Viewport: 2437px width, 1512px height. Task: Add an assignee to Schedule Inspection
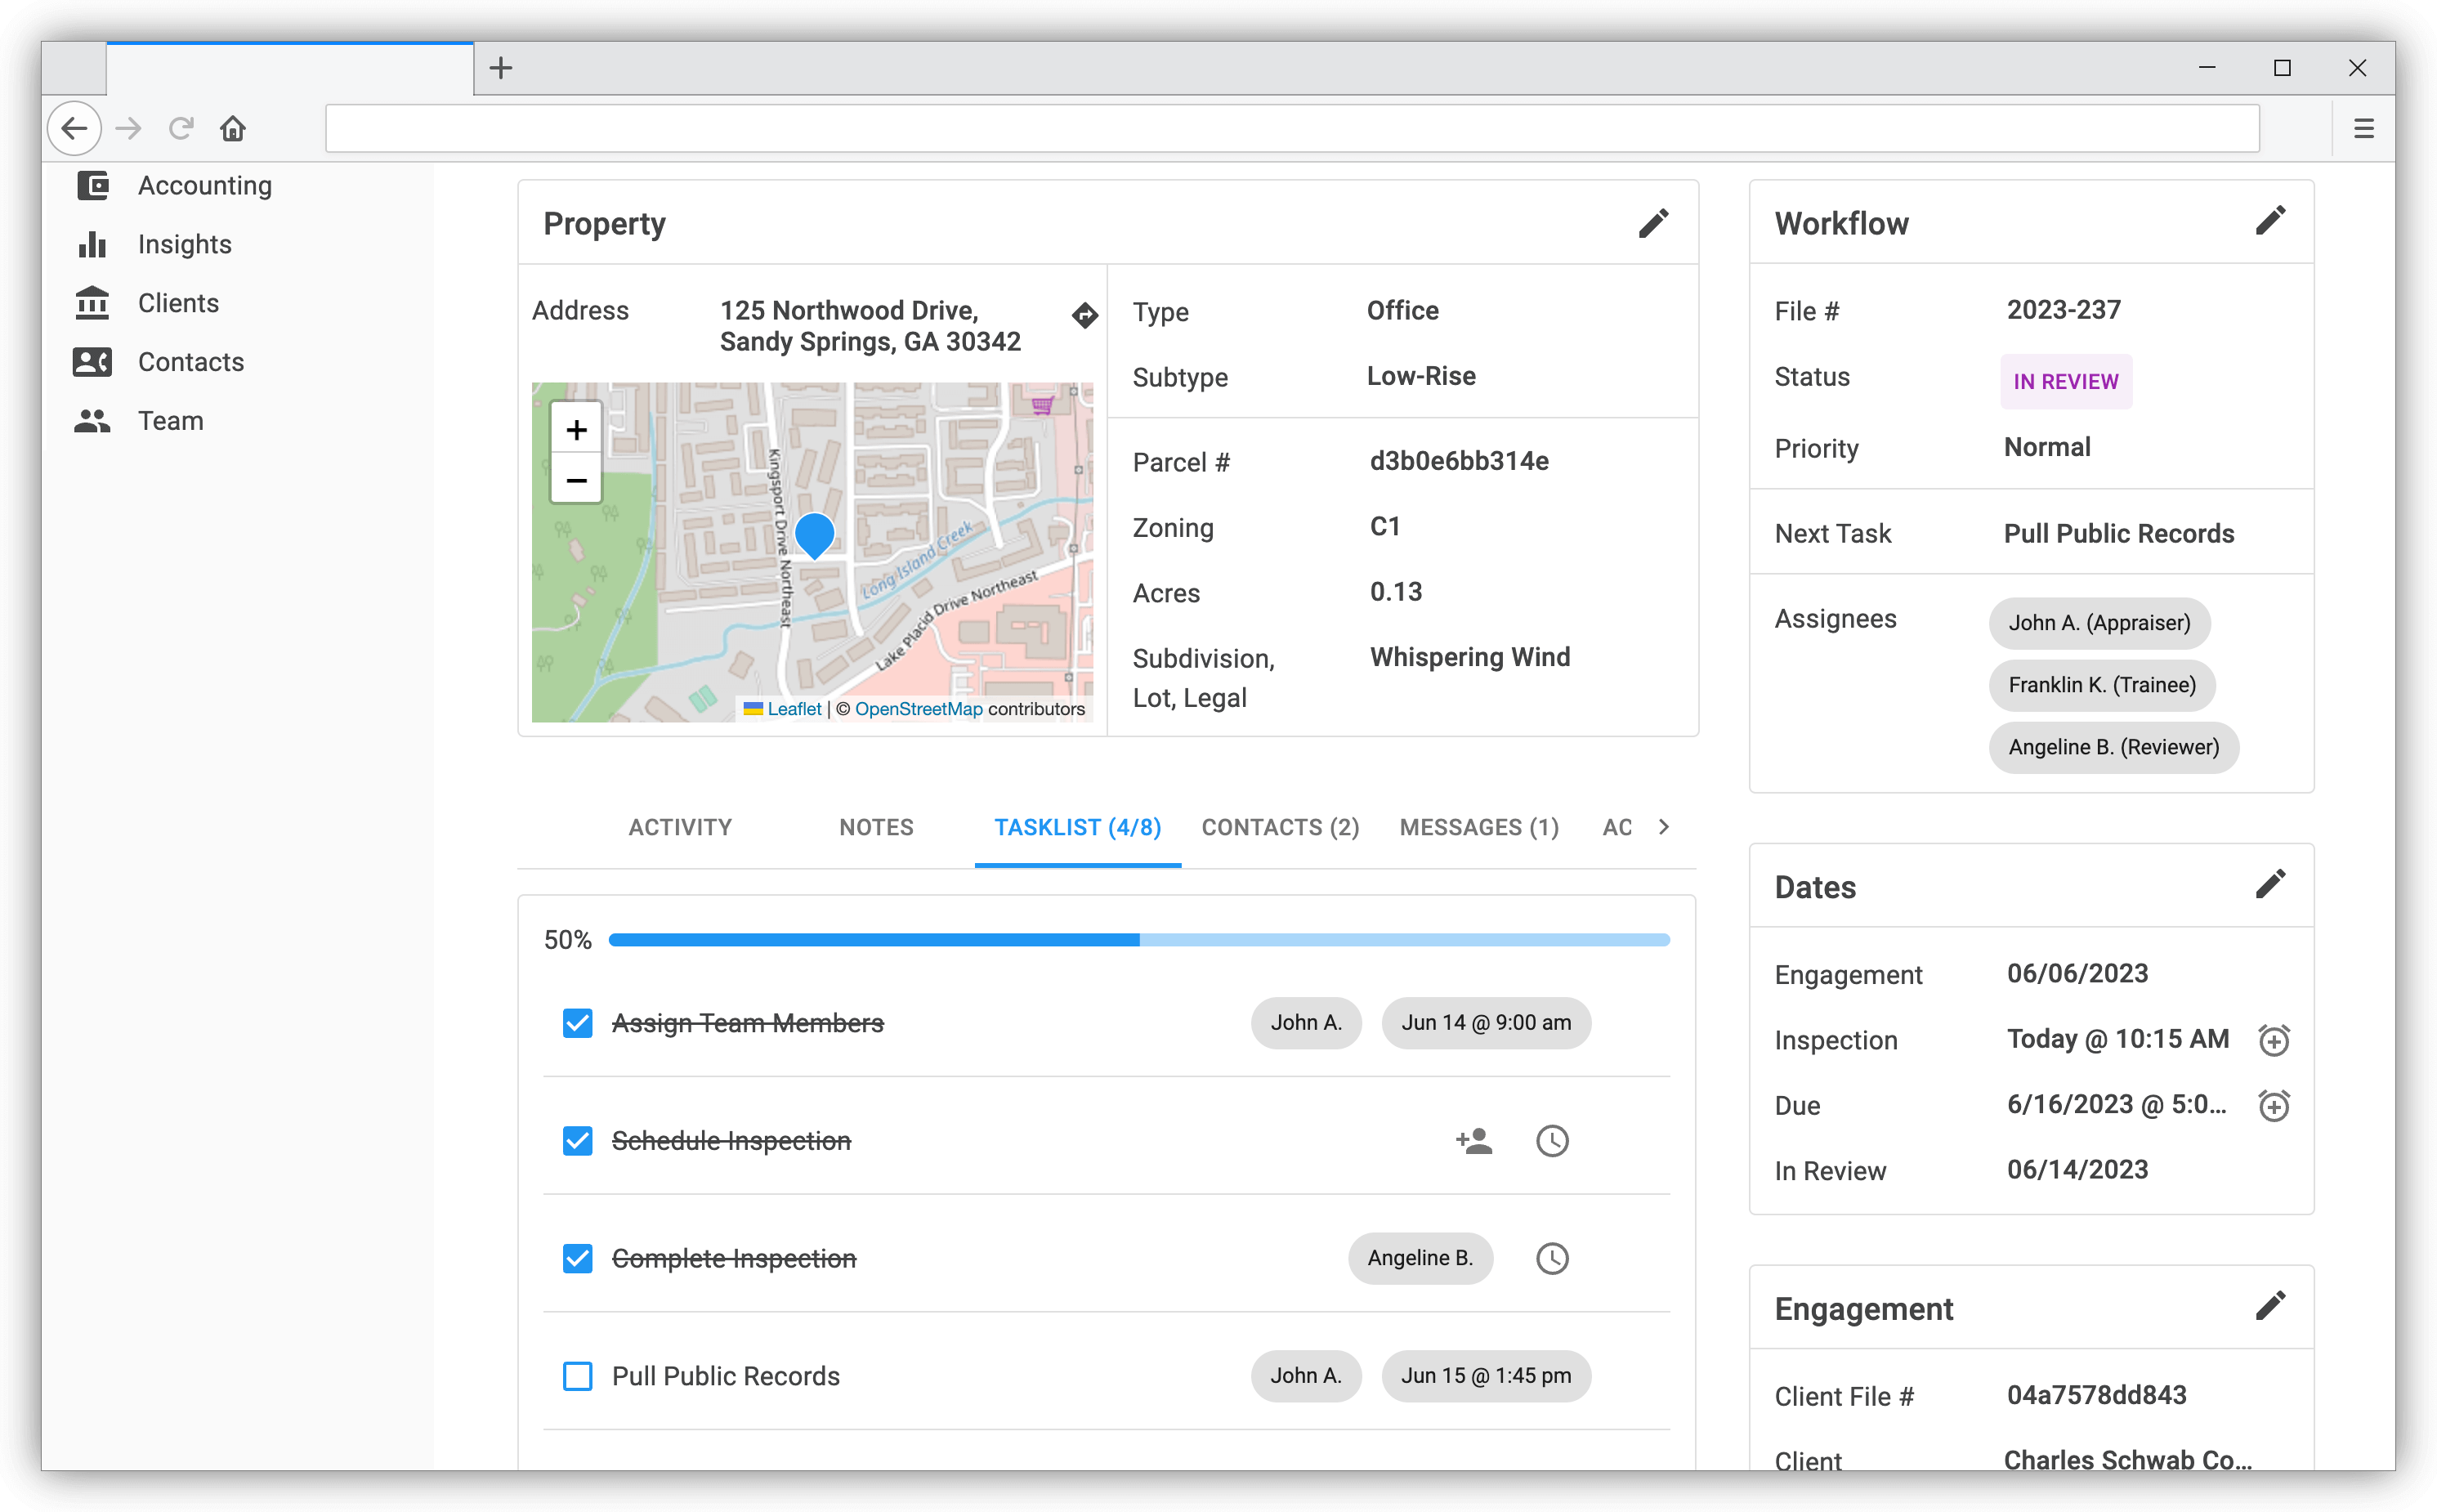click(x=1476, y=1140)
